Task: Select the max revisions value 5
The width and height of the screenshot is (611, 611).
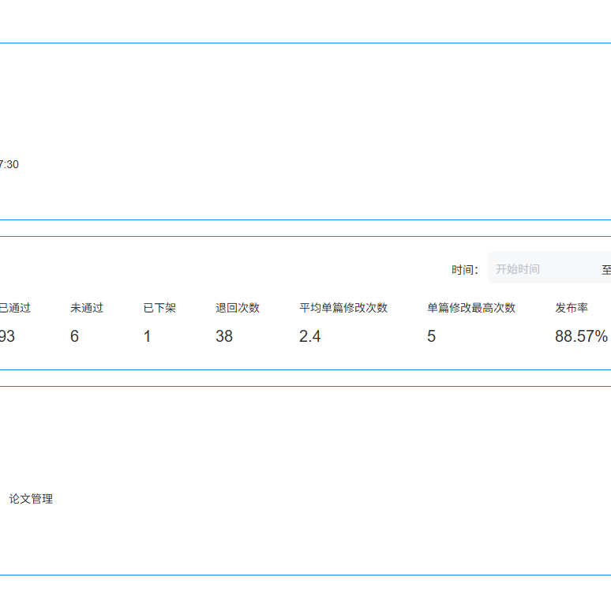Action: tap(432, 336)
